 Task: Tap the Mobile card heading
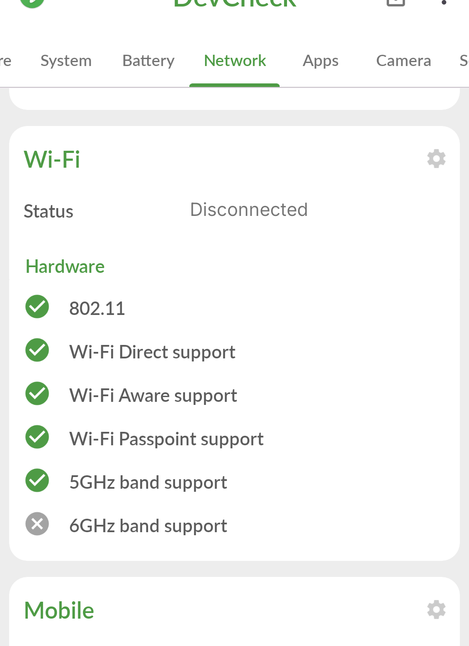(59, 610)
